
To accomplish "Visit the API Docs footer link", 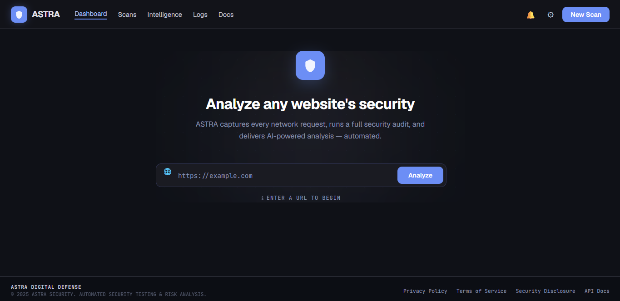I will pos(597,291).
